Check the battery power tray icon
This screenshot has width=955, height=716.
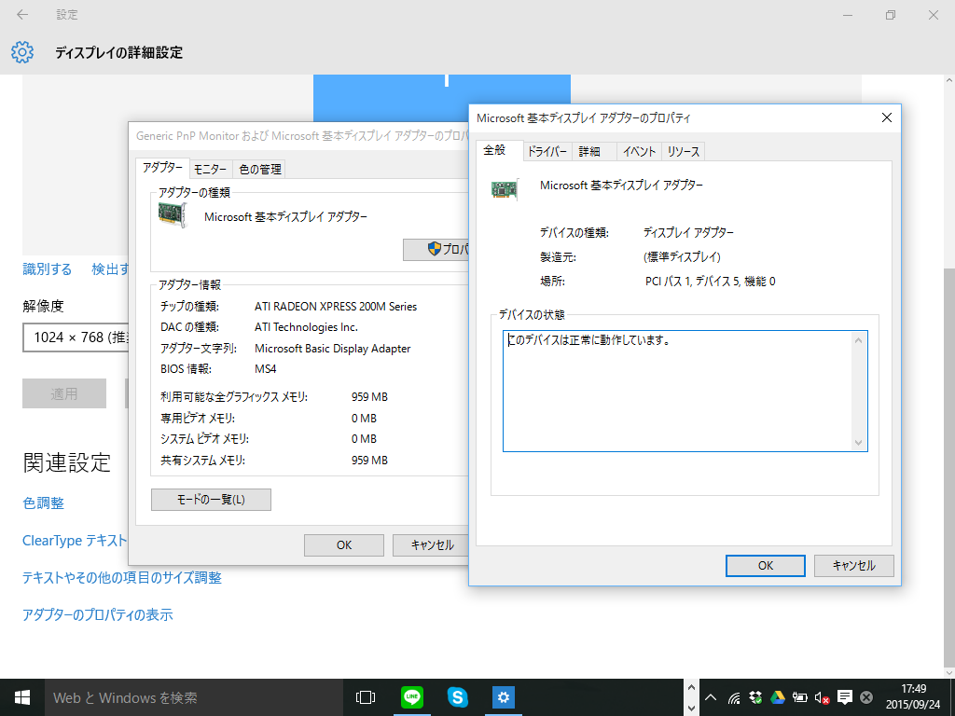pos(799,697)
